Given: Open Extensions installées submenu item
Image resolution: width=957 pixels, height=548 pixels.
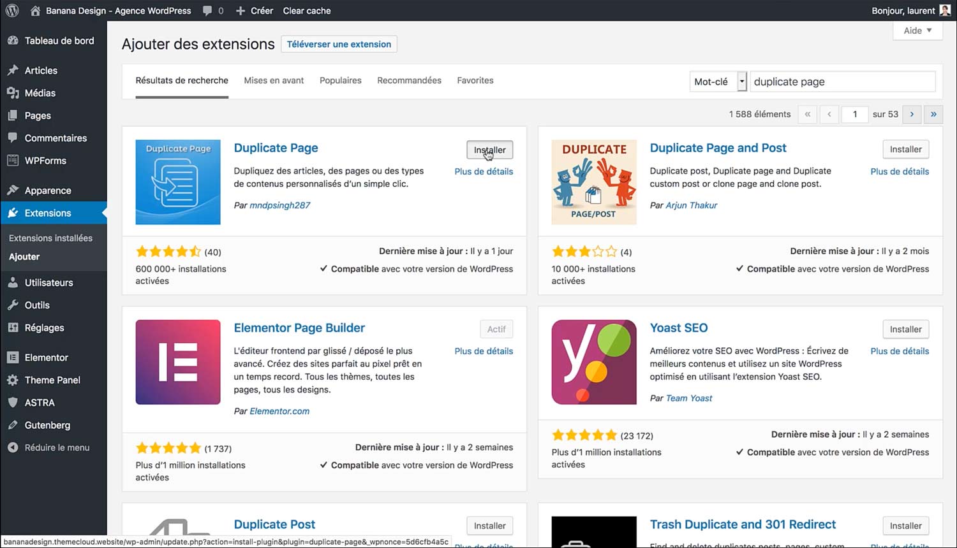Looking at the screenshot, I should coord(50,238).
